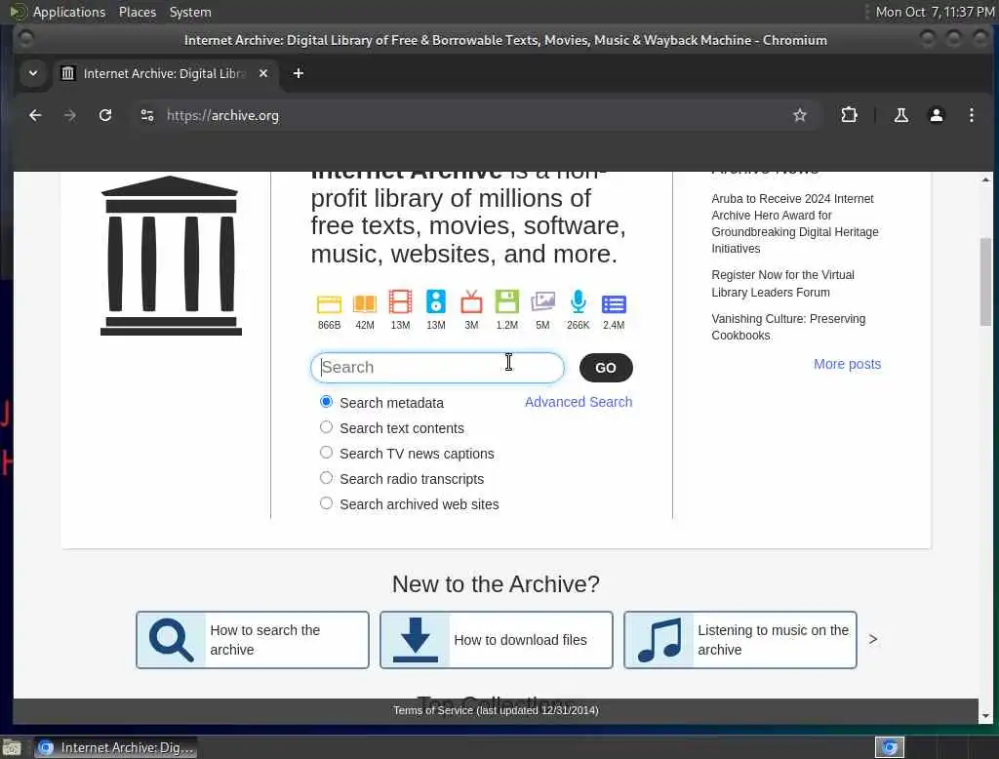Bookmark this page with the star icon
999x759 pixels.
[800, 115]
